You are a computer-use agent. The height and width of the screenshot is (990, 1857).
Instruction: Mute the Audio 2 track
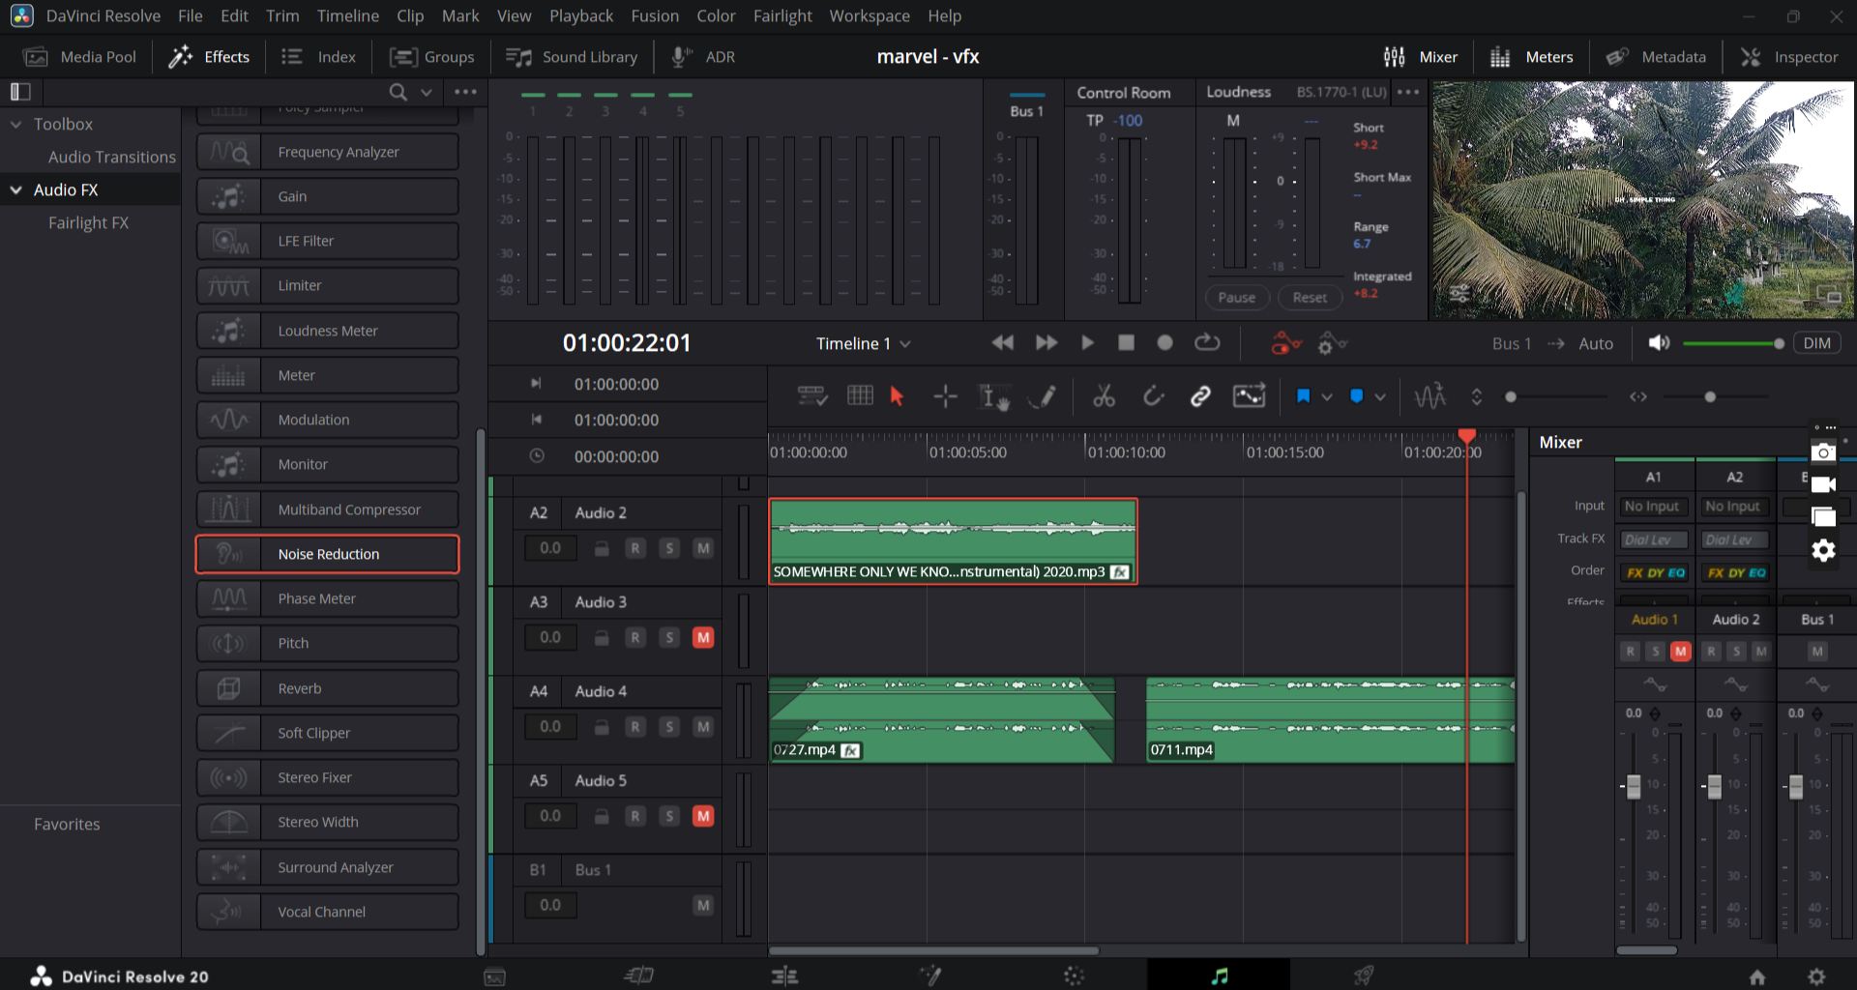pyautogui.click(x=703, y=548)
